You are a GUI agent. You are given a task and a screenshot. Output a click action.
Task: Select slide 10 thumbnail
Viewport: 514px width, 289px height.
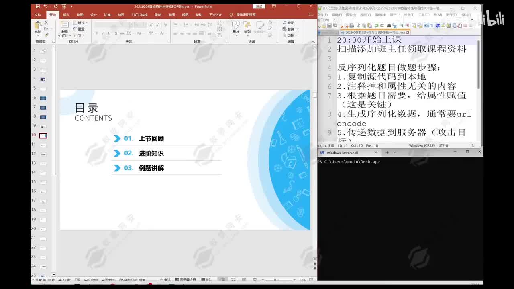43,136
